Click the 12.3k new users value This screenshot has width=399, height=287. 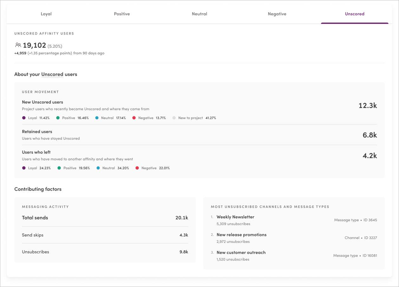tap(368, 106)
